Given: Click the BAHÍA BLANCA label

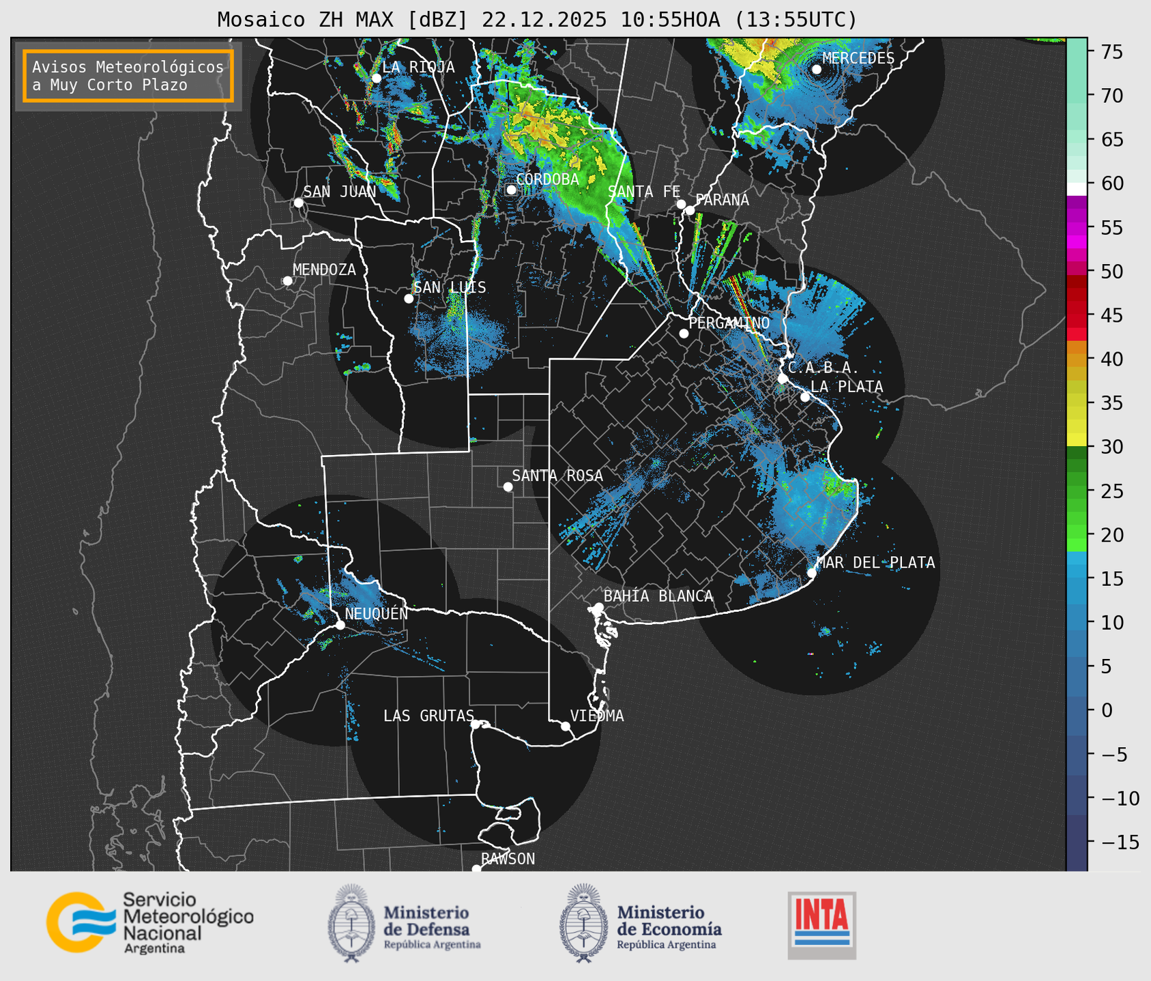Looking at the screenshot, I should [658, 596].
